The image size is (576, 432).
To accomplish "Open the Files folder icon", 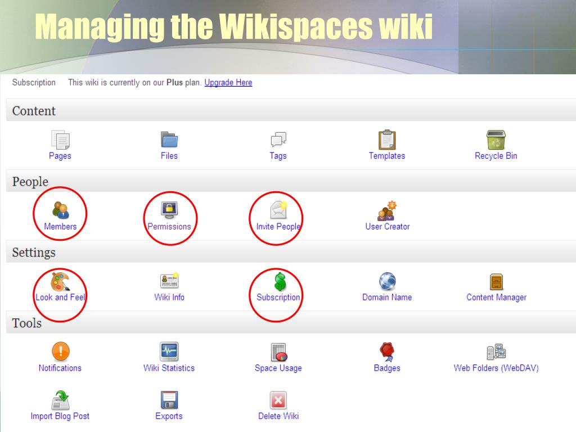I will 169,139.
